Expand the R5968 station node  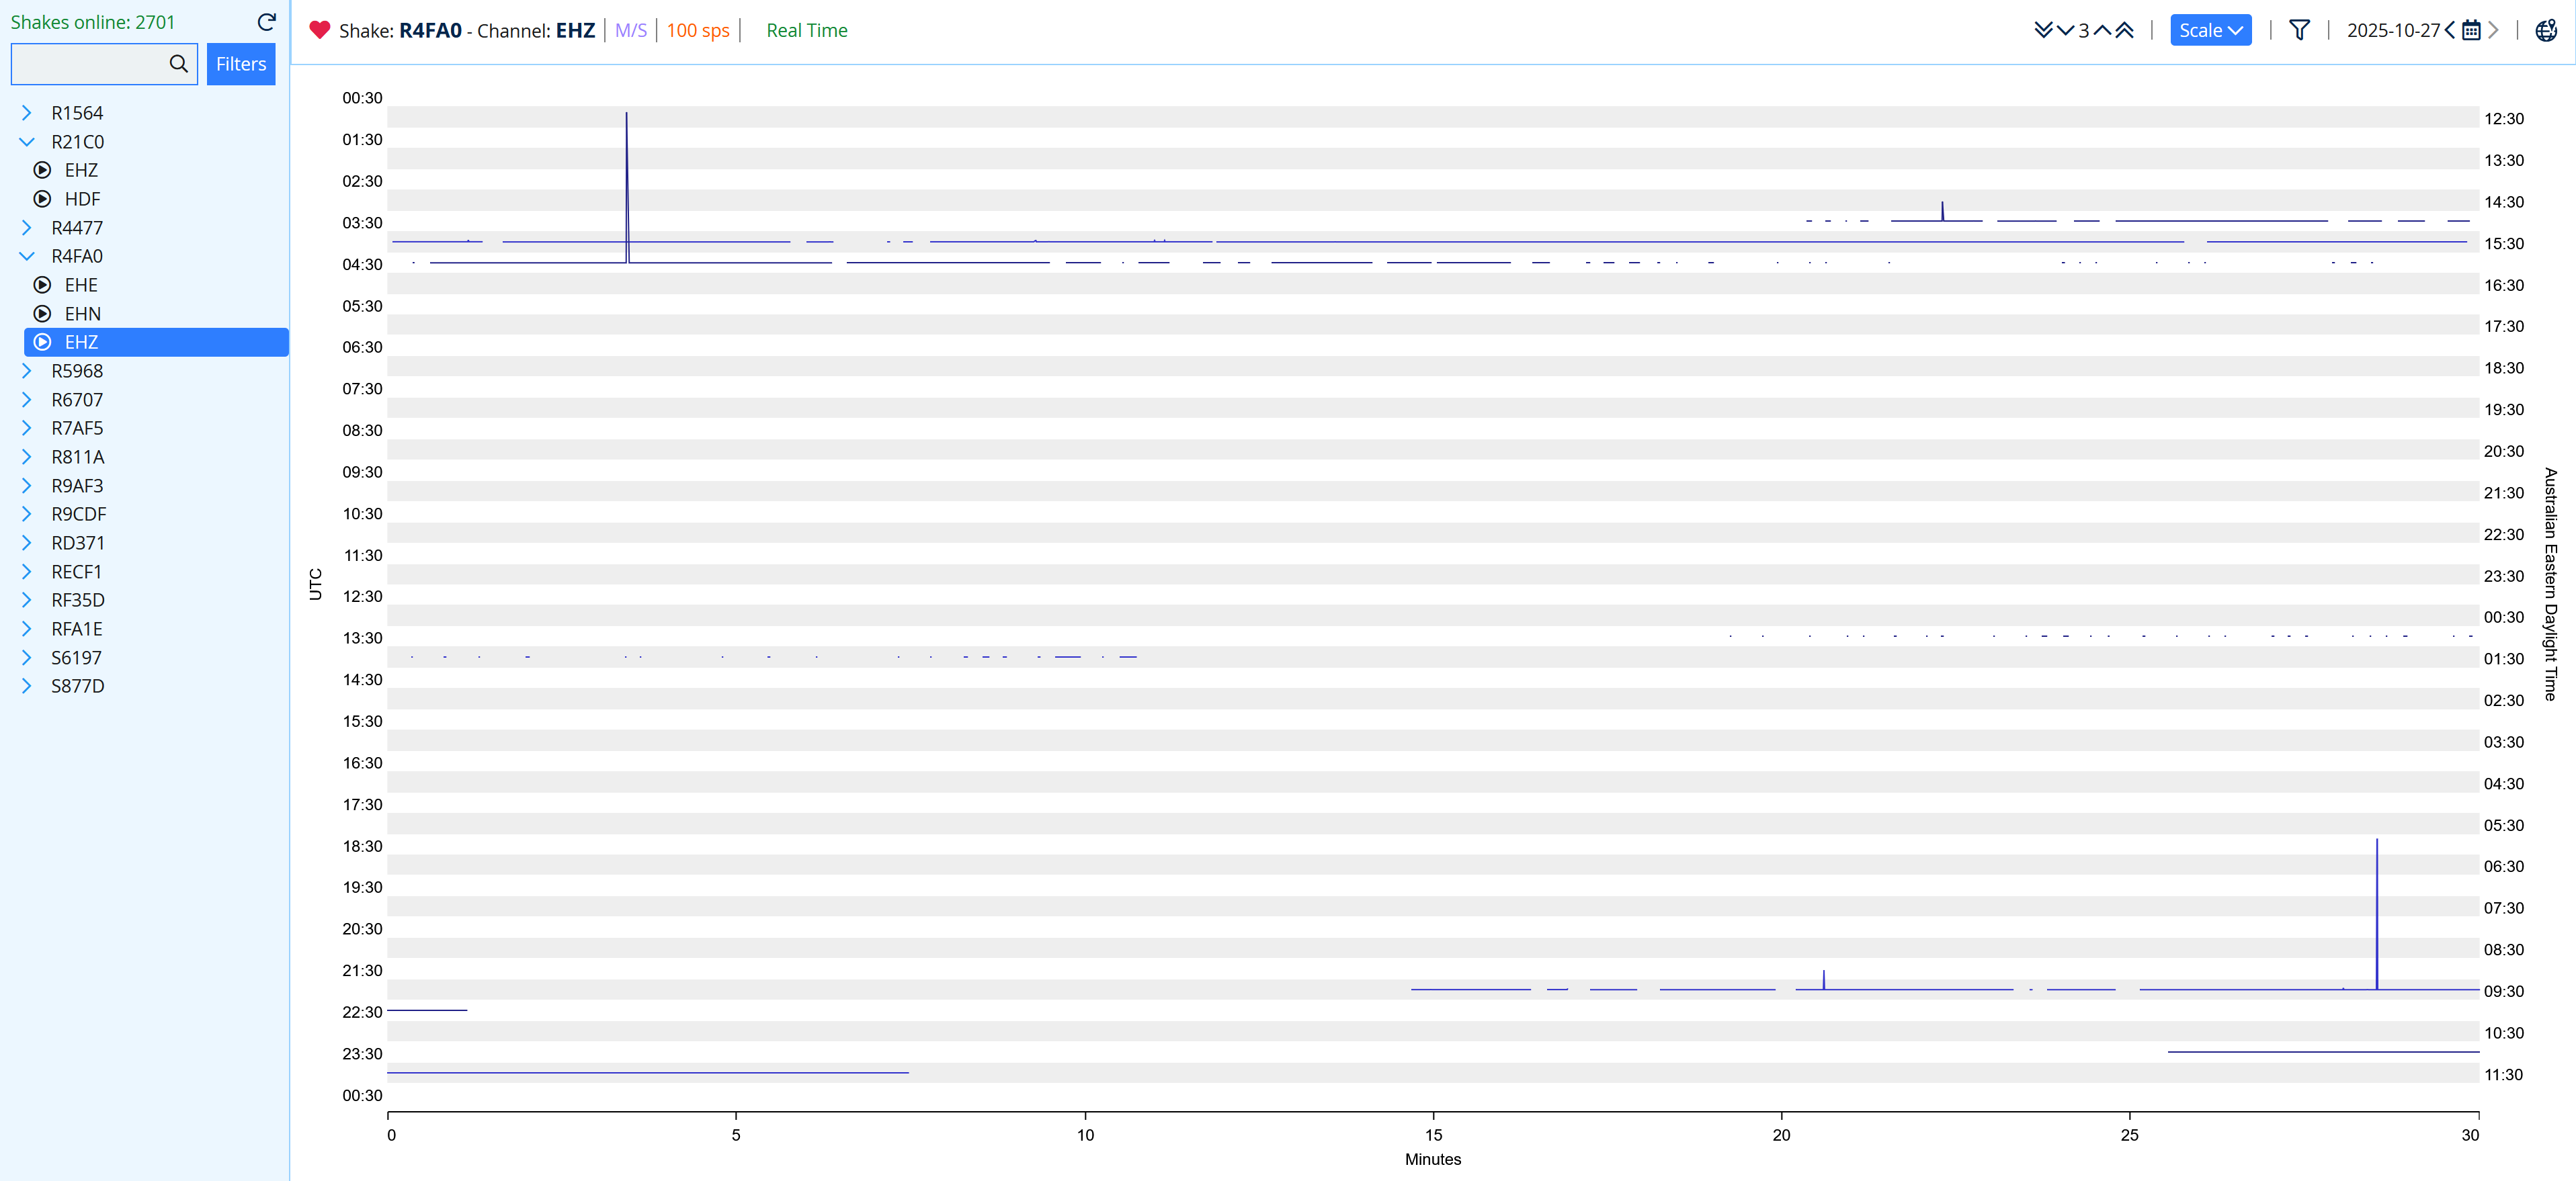coord(27,371)
